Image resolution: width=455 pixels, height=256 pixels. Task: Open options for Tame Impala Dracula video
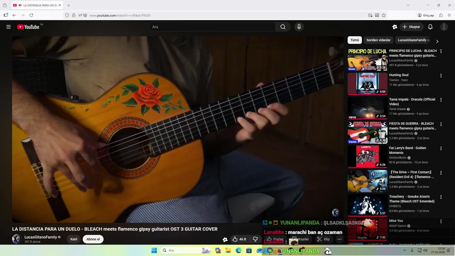click(441, 100)
